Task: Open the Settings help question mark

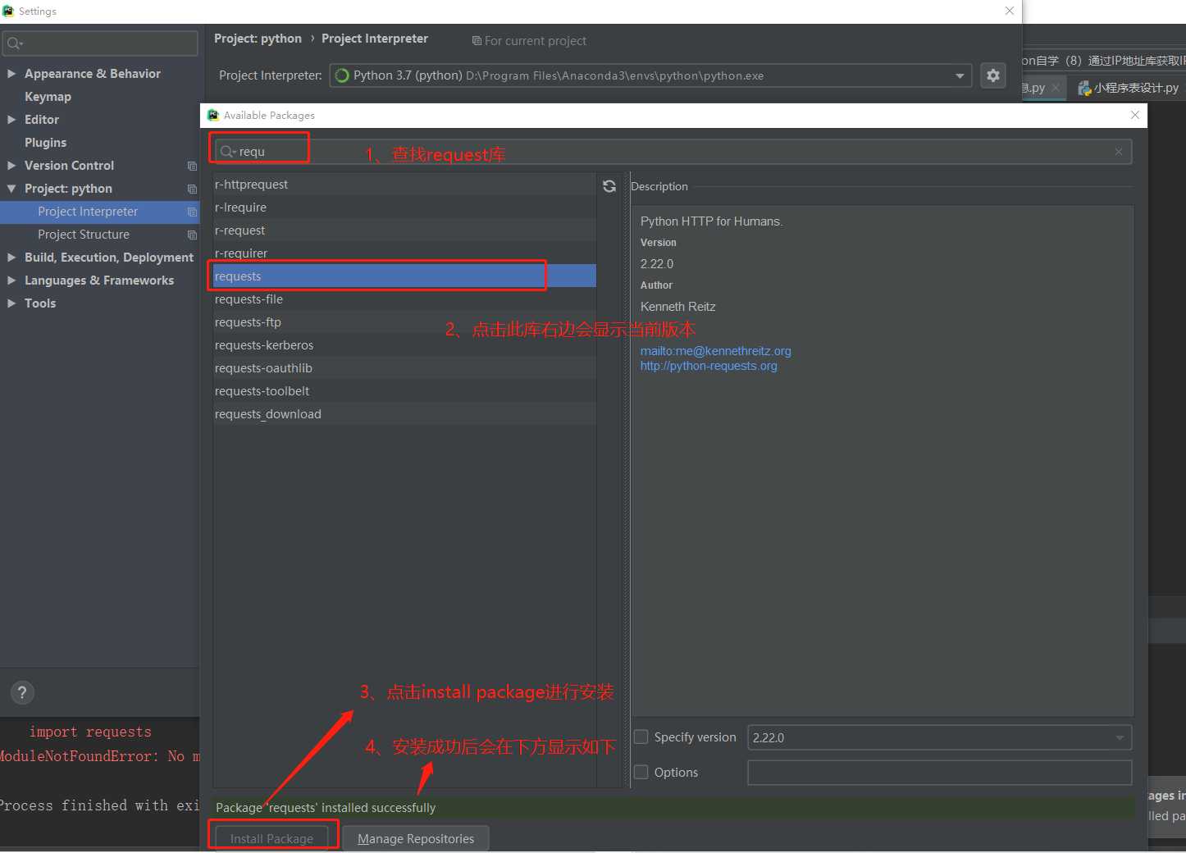Action: click(23, 692)
